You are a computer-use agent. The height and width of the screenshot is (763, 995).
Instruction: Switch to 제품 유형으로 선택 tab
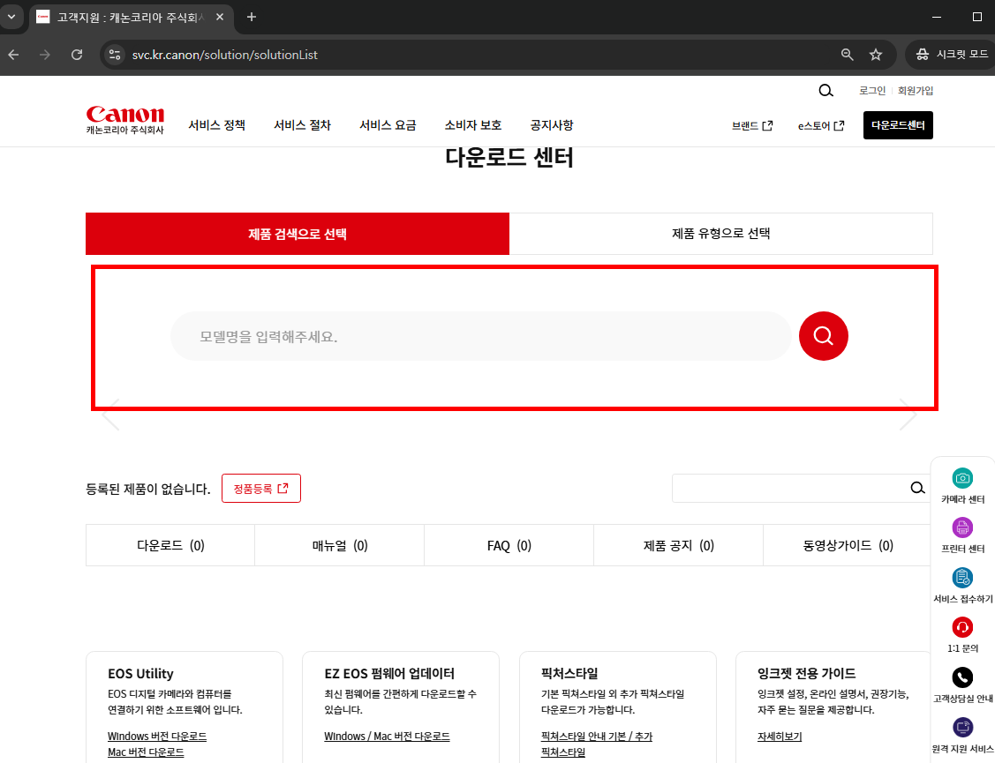point(721,234)
